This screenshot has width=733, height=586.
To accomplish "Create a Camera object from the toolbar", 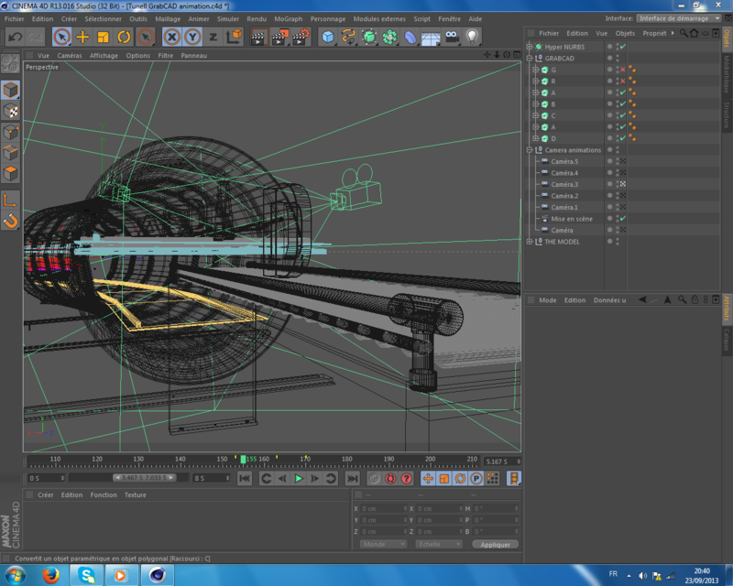I will (x=450, y=35).
